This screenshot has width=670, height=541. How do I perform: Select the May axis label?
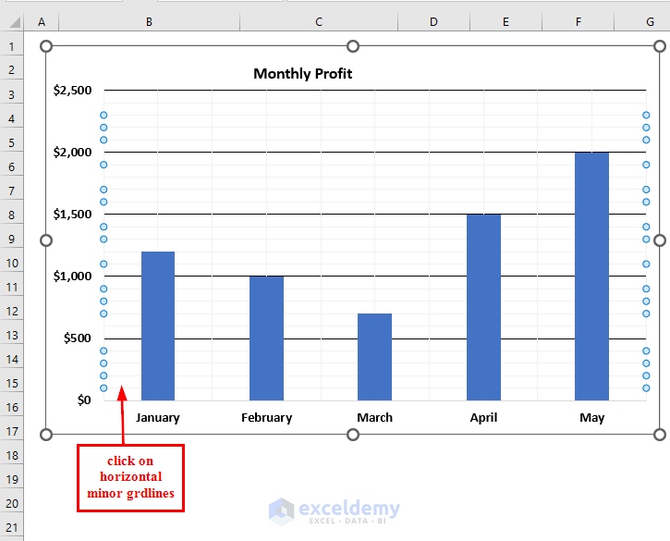click(591, 417)
